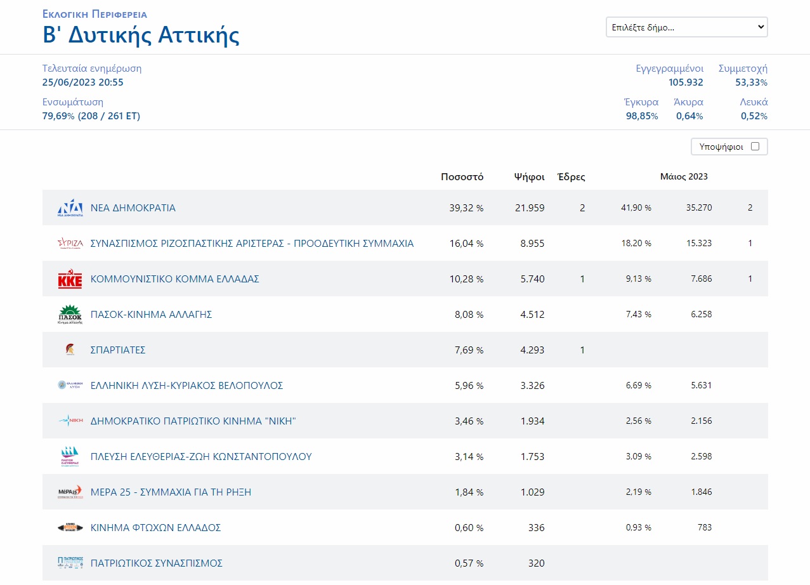Click the Β' Δυτικής Αττικής heading

coord(141,35)
